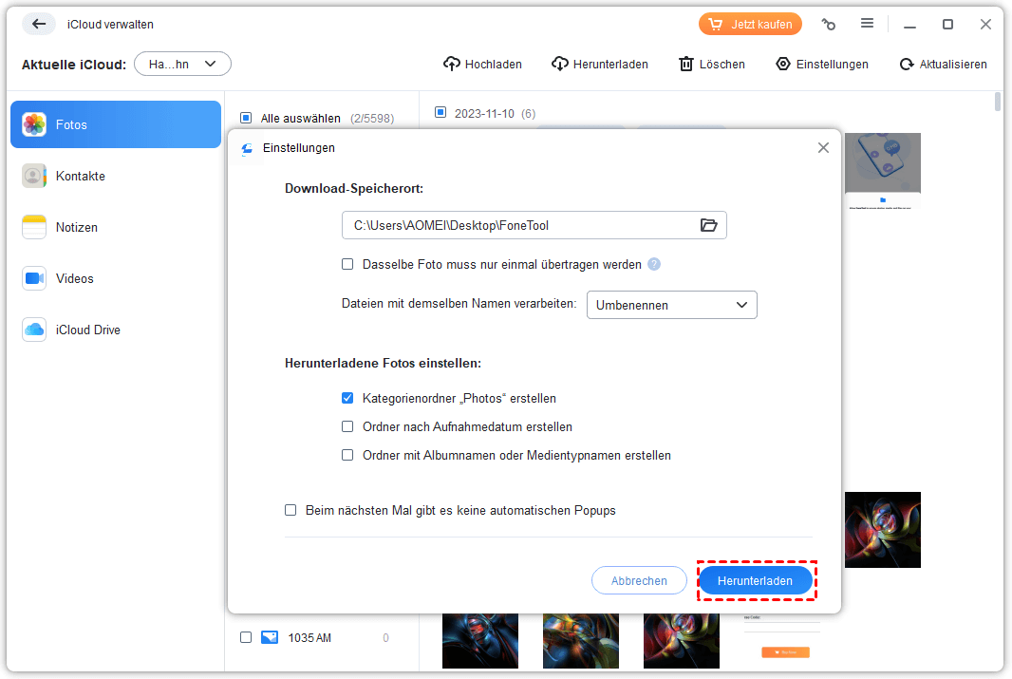1012x679 pixels.
Task: Open the Umbenennen dropdown
Action: click(x=671, y=305)
